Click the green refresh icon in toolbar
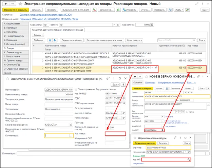 click(118, 10)
